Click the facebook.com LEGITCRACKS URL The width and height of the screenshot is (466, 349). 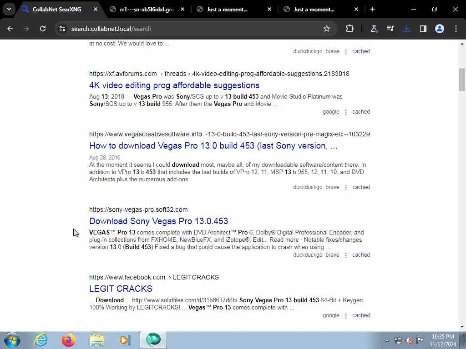pos(154,277)
